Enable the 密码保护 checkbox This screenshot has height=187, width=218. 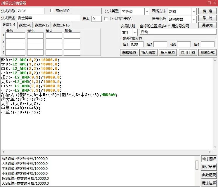click(x=52, y=11)
